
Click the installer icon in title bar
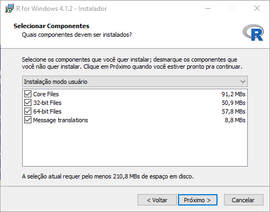pyautogui.click(x=9, y=8)
